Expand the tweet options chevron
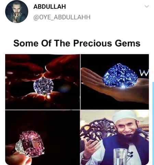Screen dimensions: 154x165 click(147, 6)
